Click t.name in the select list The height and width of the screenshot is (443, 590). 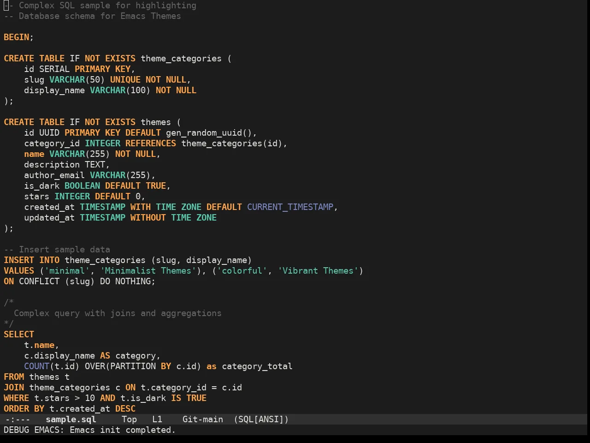(x=39, y=345)
